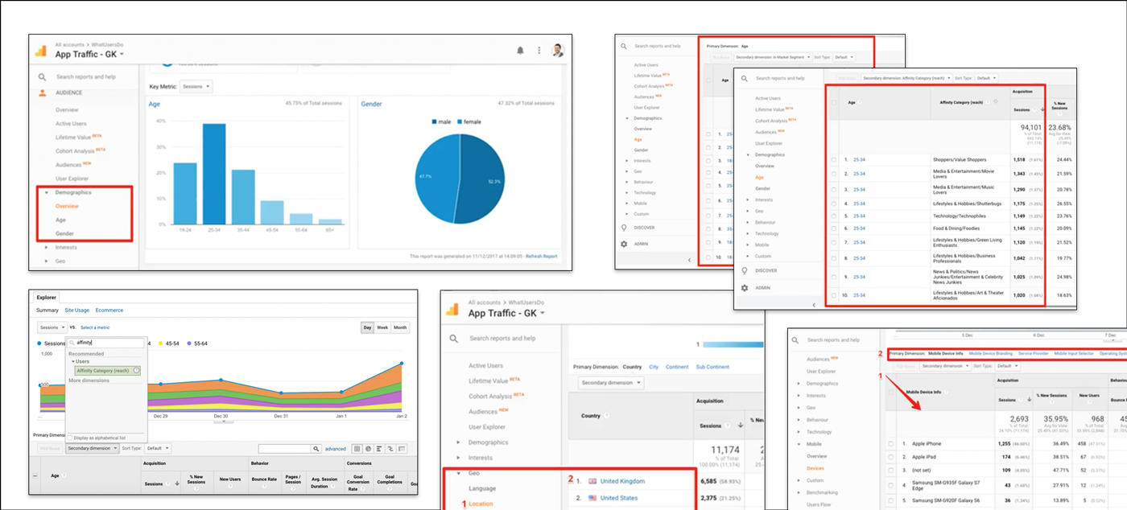Screen dimensions: 1127x510
Task: Click the yellow 45-54 legend dot
Action: pyautogui.click(x=161, y=343)
